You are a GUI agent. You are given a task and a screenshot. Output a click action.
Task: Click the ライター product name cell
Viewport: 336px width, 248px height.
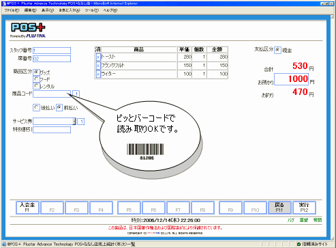click(x=138, y=74)
